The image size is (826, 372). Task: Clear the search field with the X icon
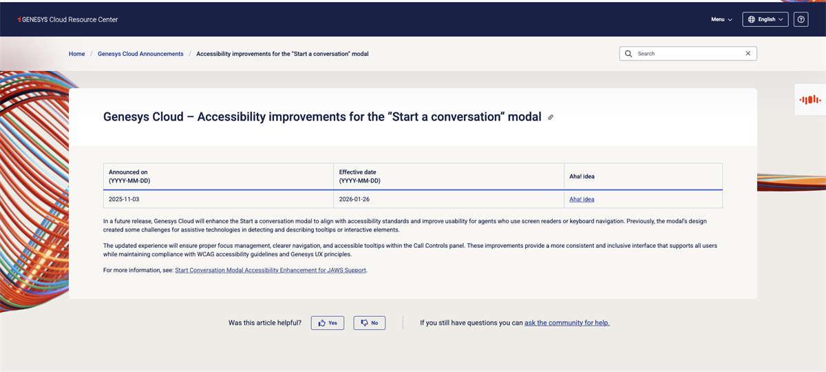coord(748,54)
